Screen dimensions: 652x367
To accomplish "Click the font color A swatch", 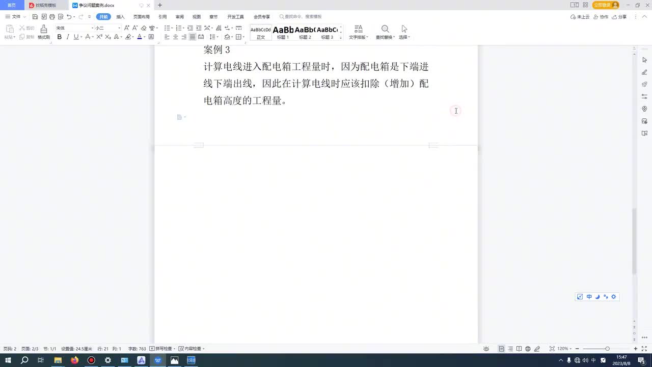I will (x=140, y=37).
